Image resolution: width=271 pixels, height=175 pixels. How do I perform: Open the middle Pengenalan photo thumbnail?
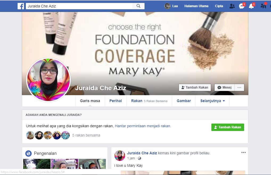(65, 164)
